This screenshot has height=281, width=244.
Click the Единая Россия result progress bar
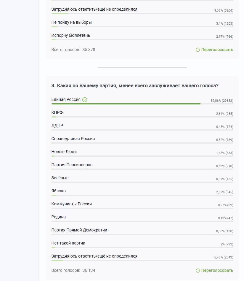click(x=142, y=104)
